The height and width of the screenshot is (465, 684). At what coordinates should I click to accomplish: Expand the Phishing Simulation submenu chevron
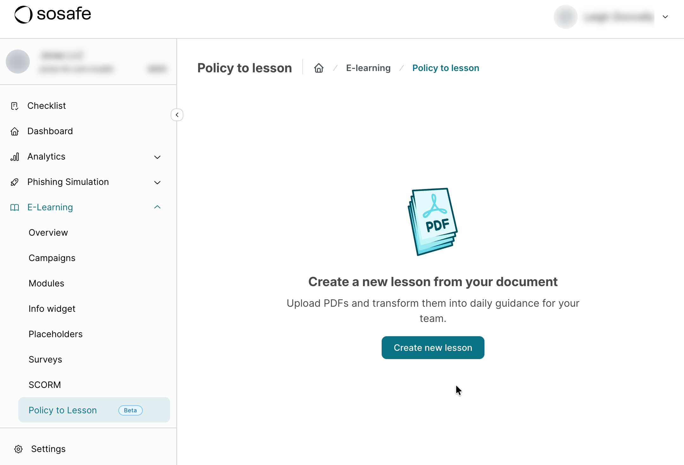point(157,182)
